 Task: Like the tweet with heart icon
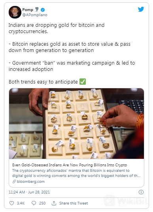pyautogui.click(x=12, y=203)
